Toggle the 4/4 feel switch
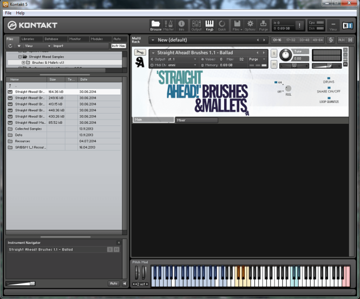This screenshot has height=299, width=360. 276,82
